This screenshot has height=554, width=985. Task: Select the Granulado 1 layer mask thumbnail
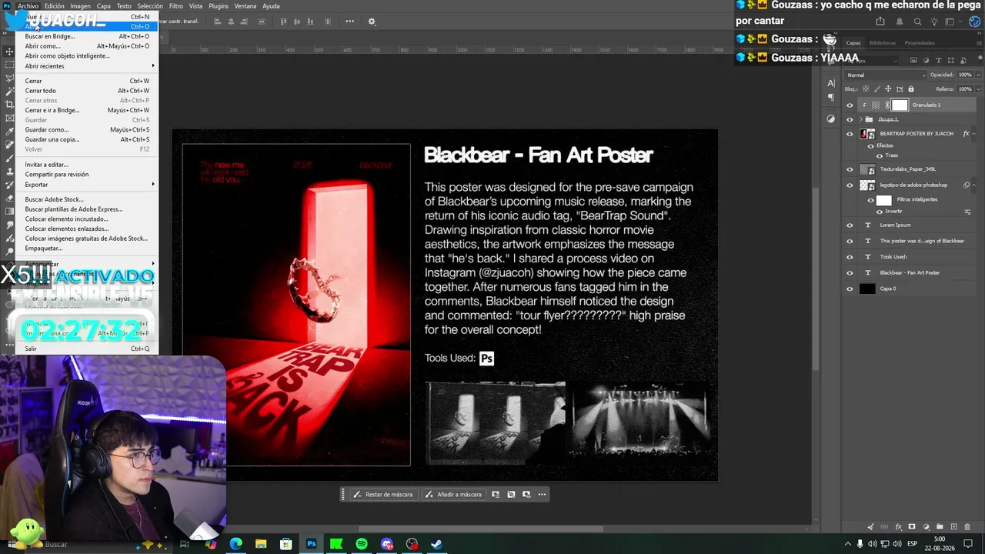[899, 105]
